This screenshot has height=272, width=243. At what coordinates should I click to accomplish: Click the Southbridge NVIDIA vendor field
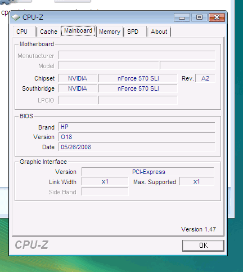(78, 88)
